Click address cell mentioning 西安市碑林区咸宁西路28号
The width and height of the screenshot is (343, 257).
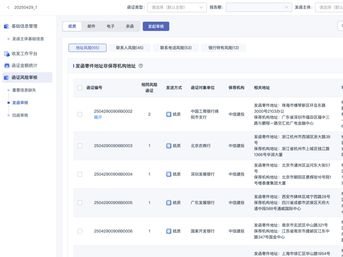(x=292, y=203)
